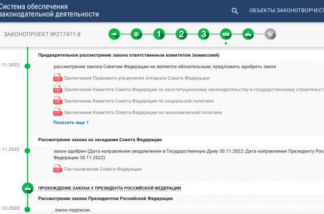Jump to second reading stage 2
Screen dimensions: 324x214
(181, 34)
